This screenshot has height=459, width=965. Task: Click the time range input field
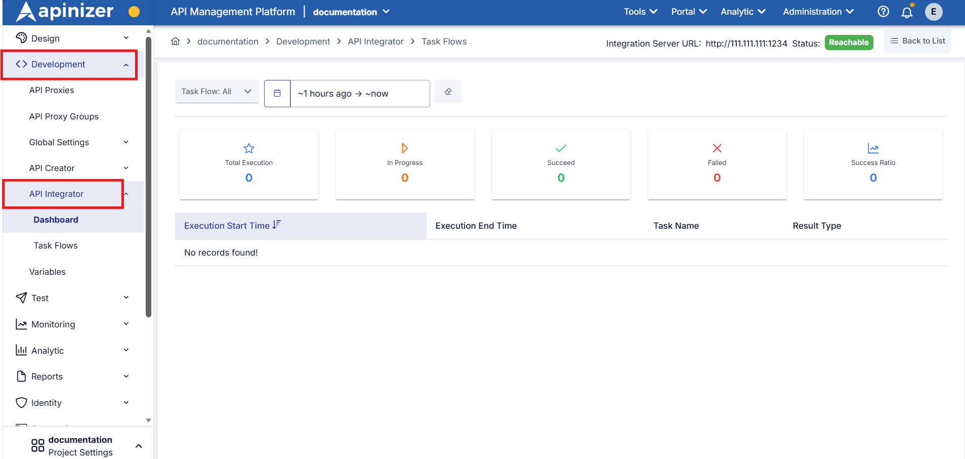pyautogui.click(x=359, y=94)
